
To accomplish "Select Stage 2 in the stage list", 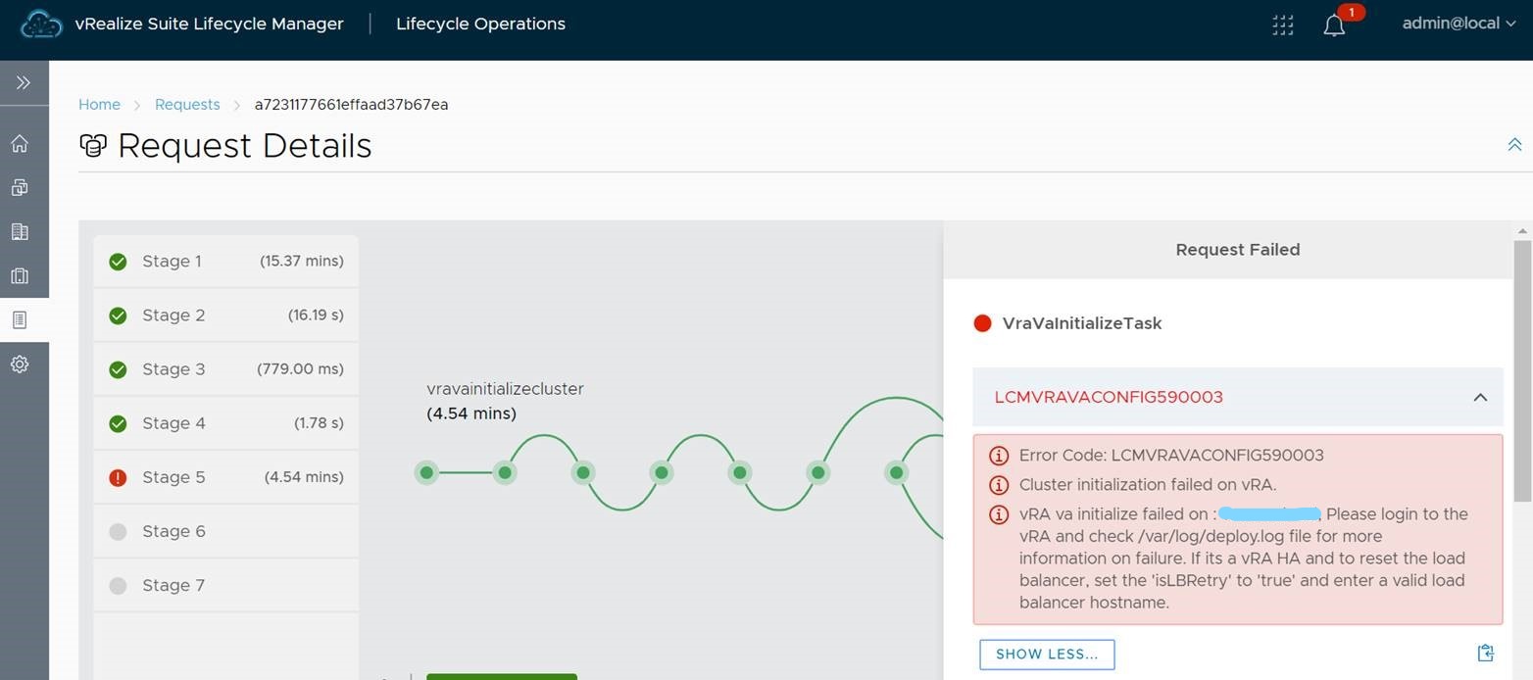I will [x=225, y=316].
